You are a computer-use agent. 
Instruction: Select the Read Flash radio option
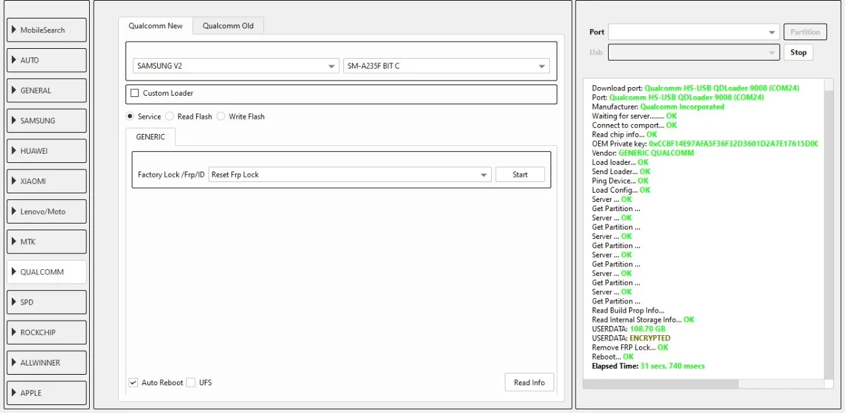click(x=170, y=117)
